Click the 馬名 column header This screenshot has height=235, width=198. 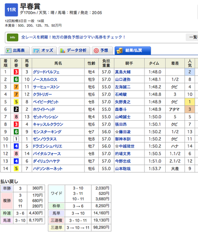click(x=58, y=63)
